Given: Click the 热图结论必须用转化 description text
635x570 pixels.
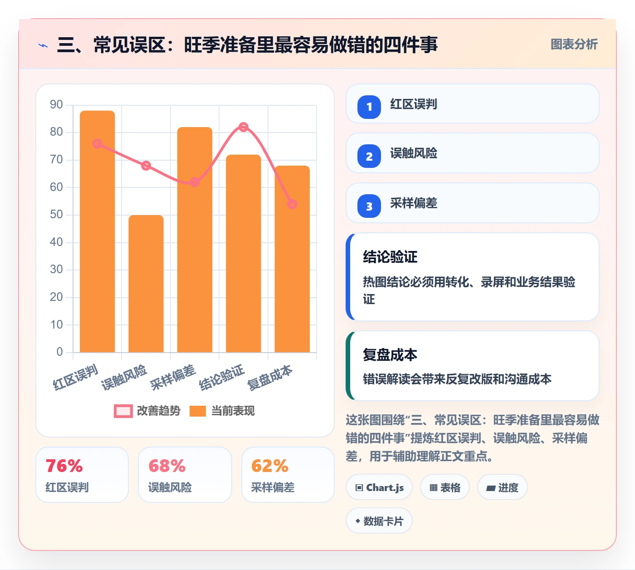Looking at the screenshot, I should point(469,290).
